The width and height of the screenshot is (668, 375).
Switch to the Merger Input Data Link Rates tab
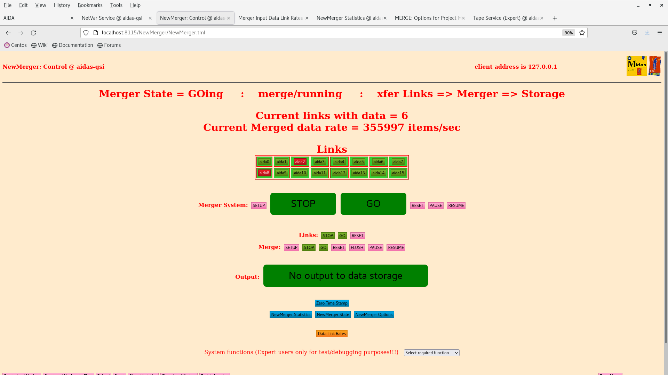click(270, 18)
